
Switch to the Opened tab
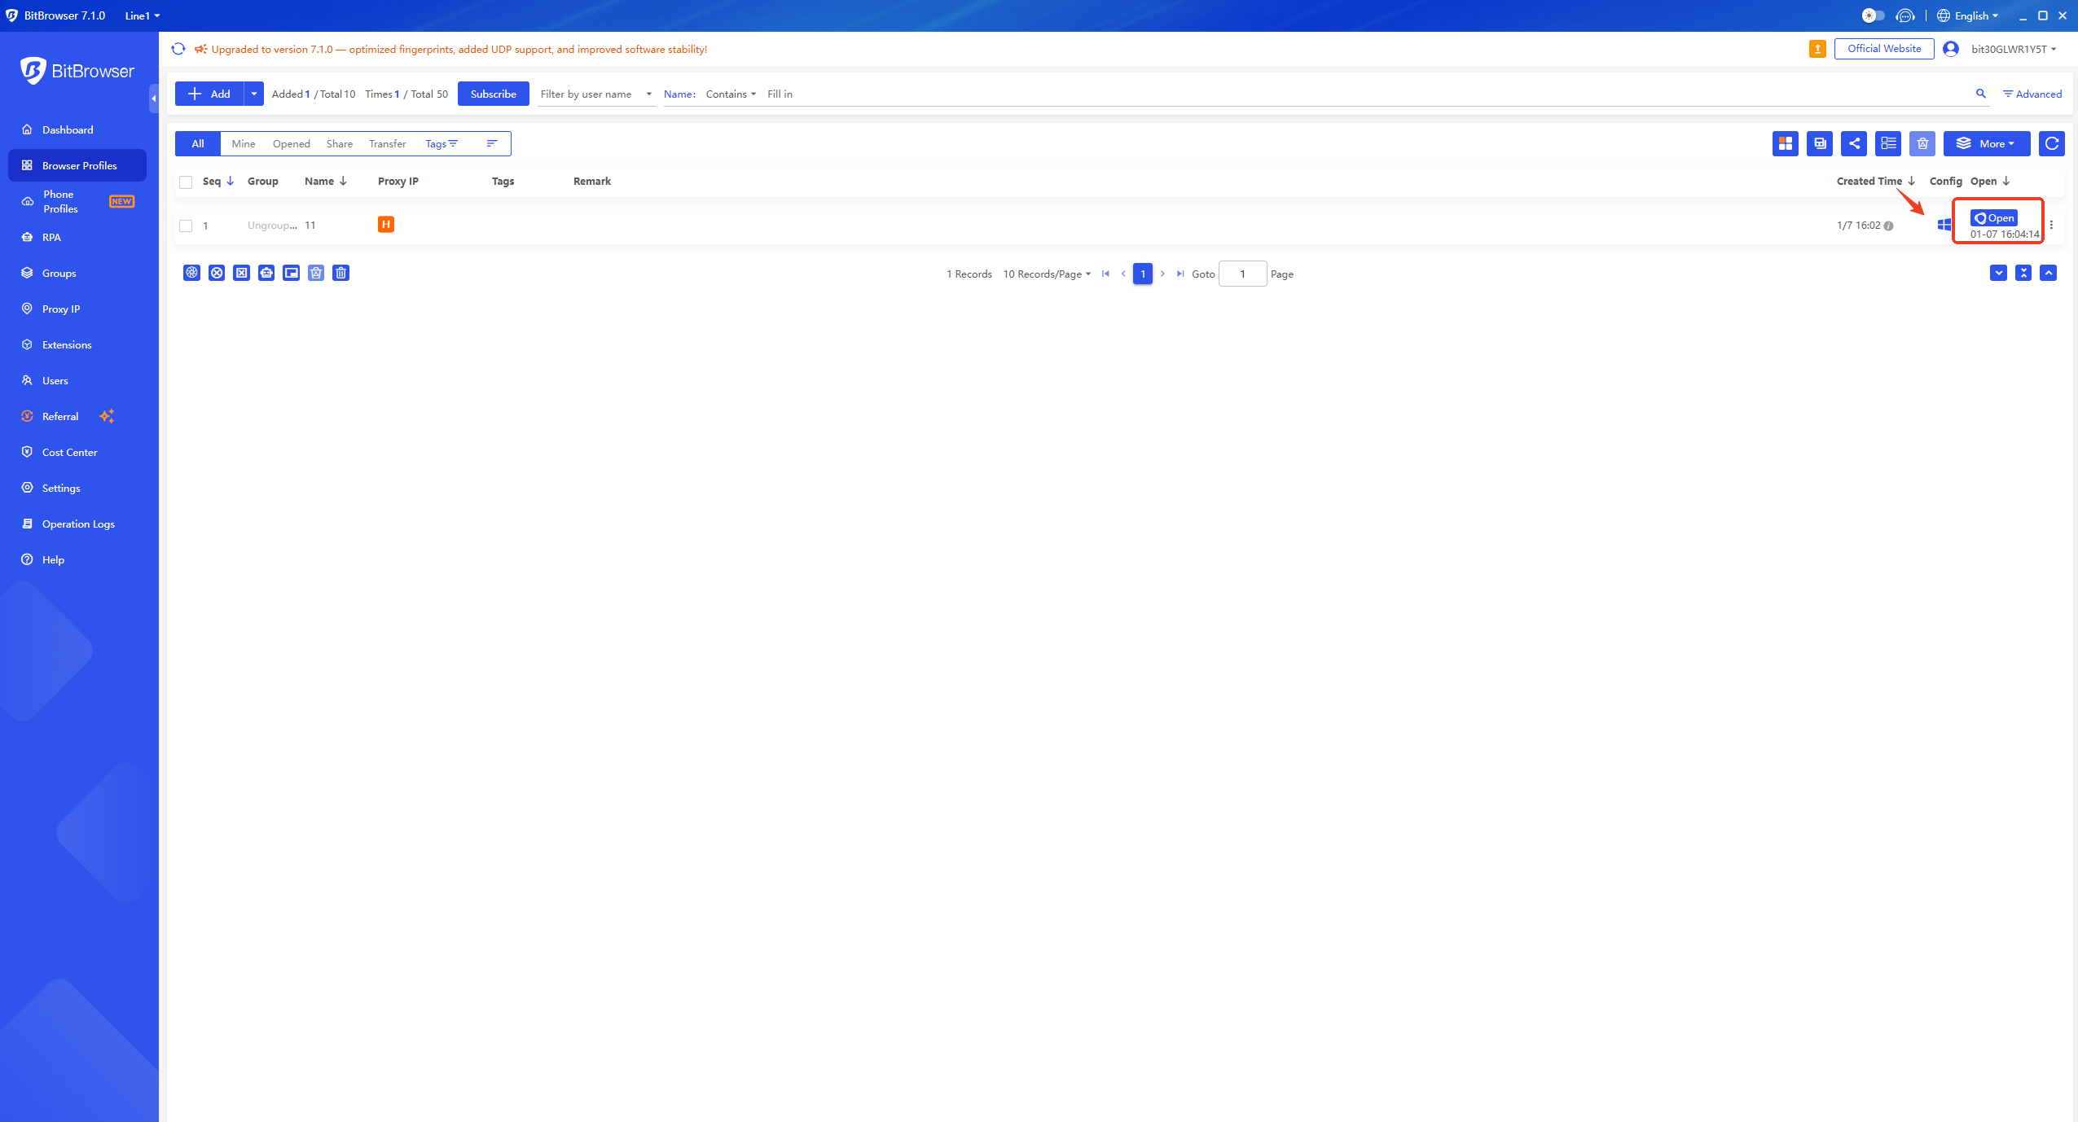(291, 143)
